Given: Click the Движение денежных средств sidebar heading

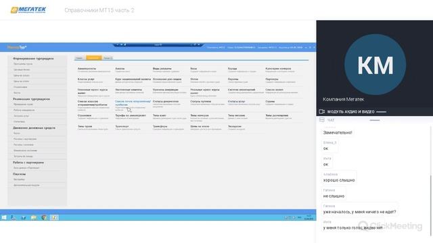Looking at the screenshot, I should 34,128.
